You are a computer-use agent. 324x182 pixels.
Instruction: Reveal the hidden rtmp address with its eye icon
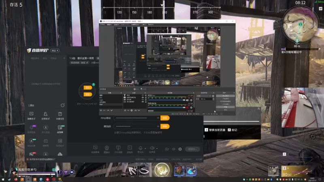[158, 118]
